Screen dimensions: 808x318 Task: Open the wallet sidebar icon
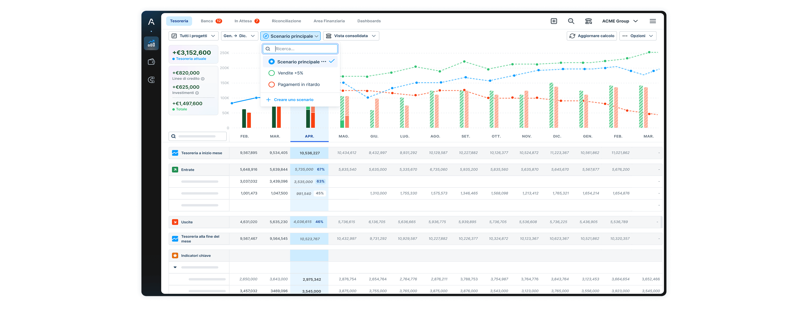point(151,62)
